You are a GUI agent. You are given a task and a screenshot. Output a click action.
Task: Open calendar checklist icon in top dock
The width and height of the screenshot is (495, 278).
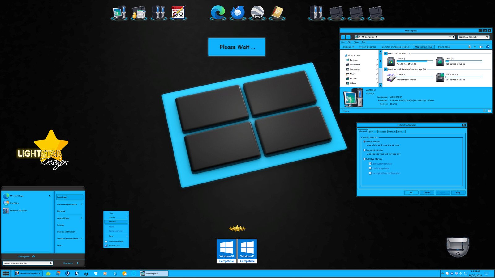pos(178,13)
